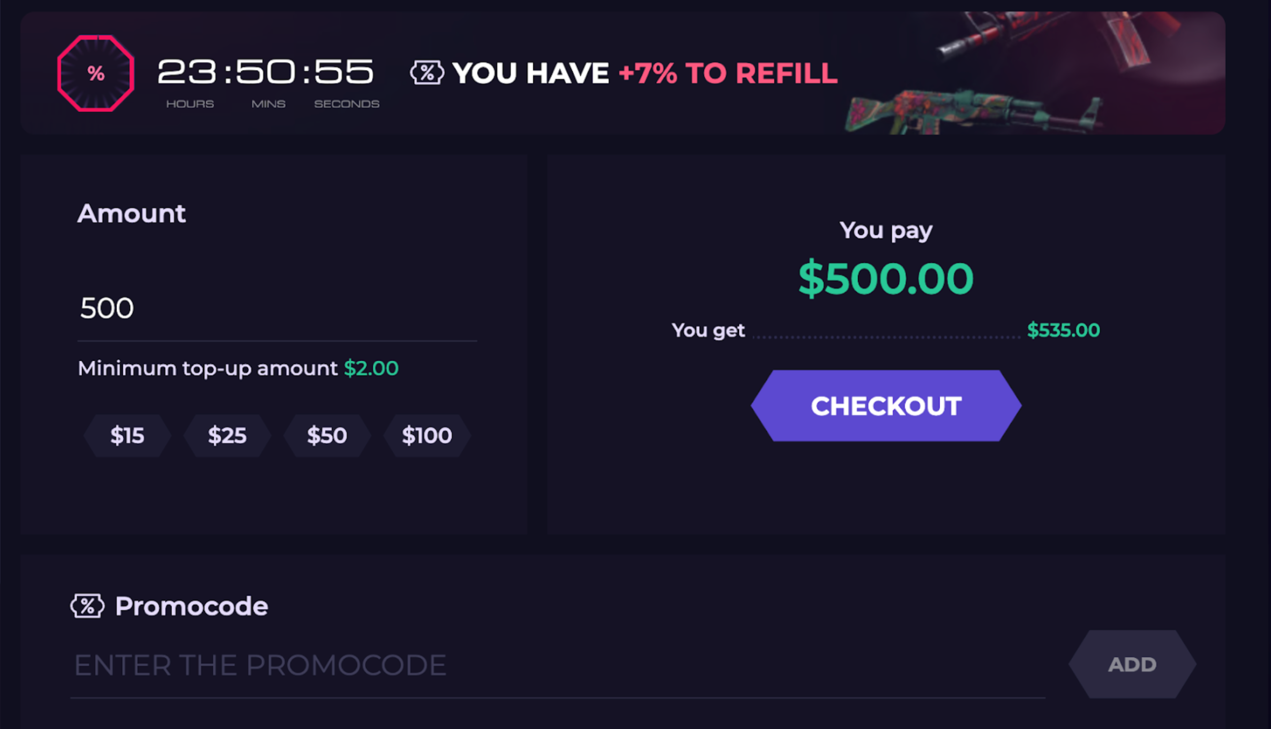Screen dimensions: 1271x729
Task: Click the Promocode section heading
Action: pos(191,606)
